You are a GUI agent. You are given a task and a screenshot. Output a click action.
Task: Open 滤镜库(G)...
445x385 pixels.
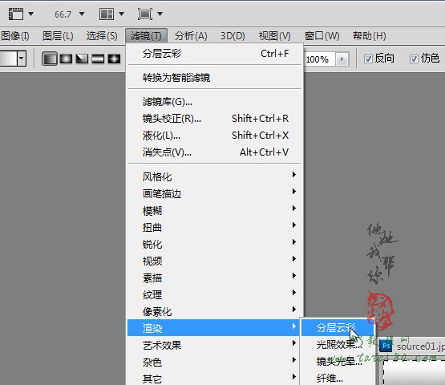[x=215, y=102]
